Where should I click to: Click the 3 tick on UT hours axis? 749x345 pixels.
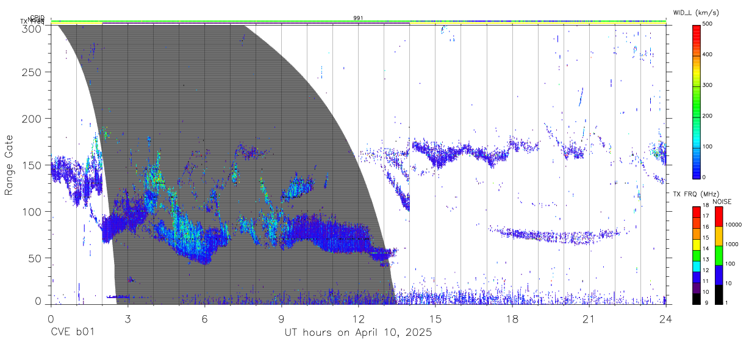[x=127, y=319]
